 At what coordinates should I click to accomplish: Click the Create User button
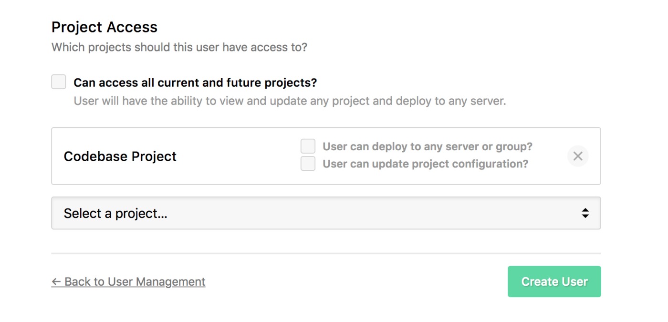pyautogui.click(x=554, y=281)
